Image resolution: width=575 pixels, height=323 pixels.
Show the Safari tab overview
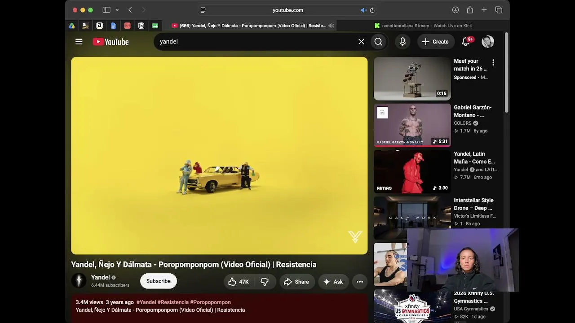[x=499, y=10]
